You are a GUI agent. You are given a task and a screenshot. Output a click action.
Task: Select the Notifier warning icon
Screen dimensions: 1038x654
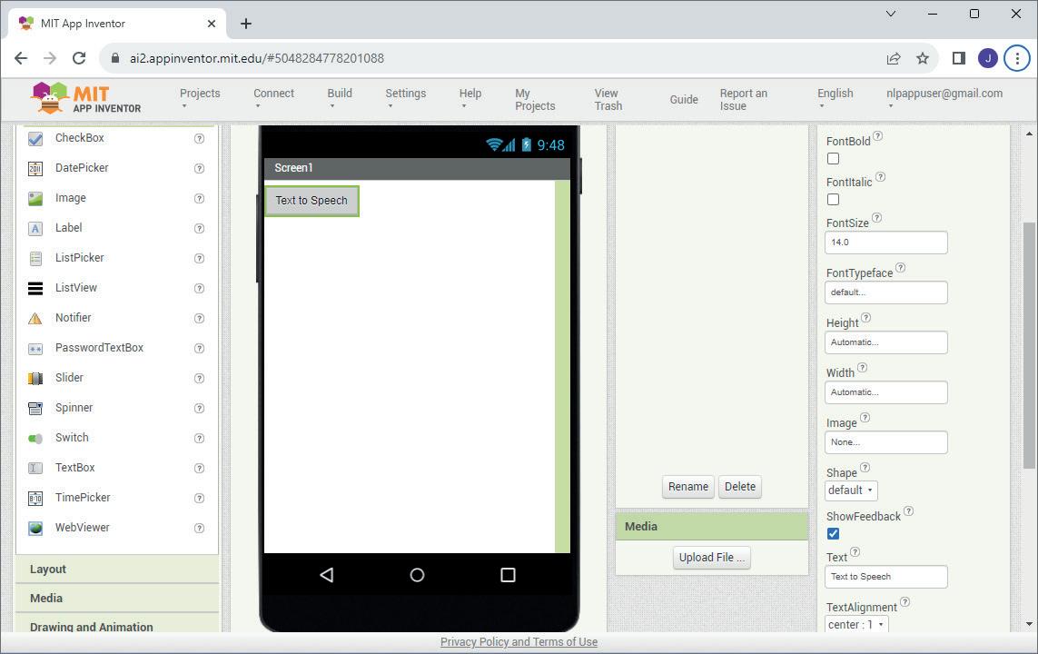[x=35, y=319]
